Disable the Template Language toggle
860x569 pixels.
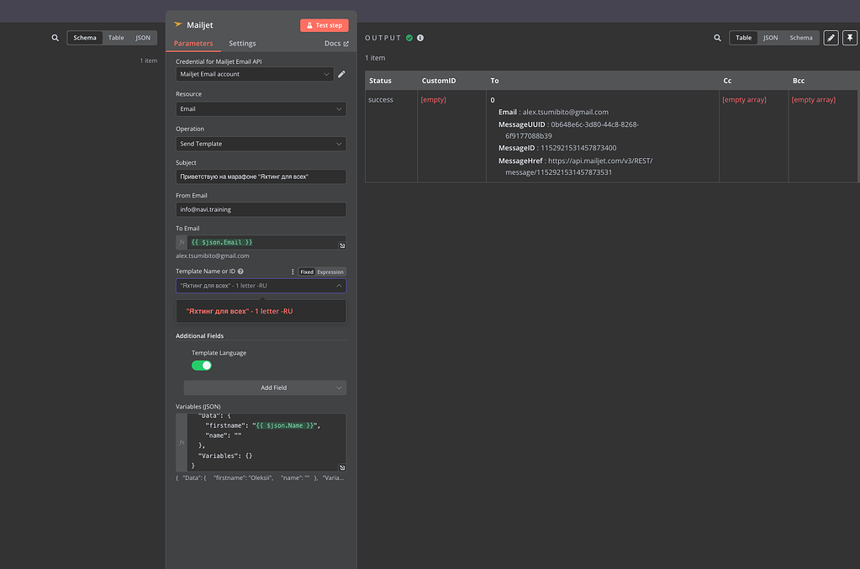tap(202, 365)
